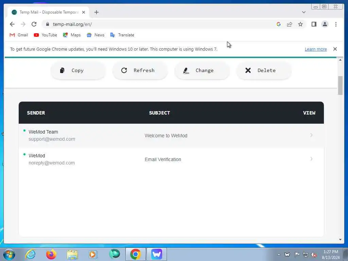Click Learn more about Chrome updates
Image resolution: width=348 pixels, height=261 pixels.
[316, 49]
